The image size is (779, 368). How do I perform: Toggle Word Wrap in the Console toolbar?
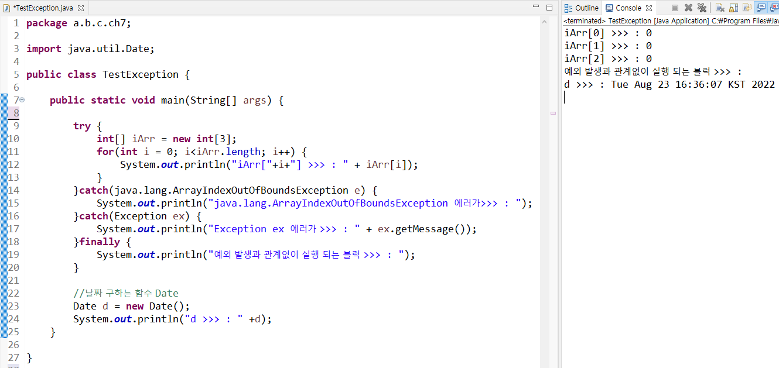(x=747, y=8)
